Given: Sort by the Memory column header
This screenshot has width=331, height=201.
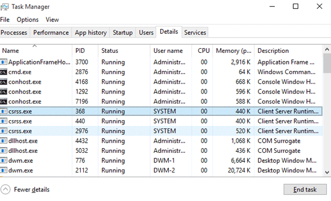Looking at the screenshot, I should [233, 51].
